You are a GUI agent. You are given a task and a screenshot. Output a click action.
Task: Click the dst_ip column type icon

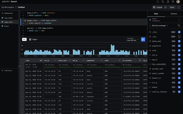(84, 60)
